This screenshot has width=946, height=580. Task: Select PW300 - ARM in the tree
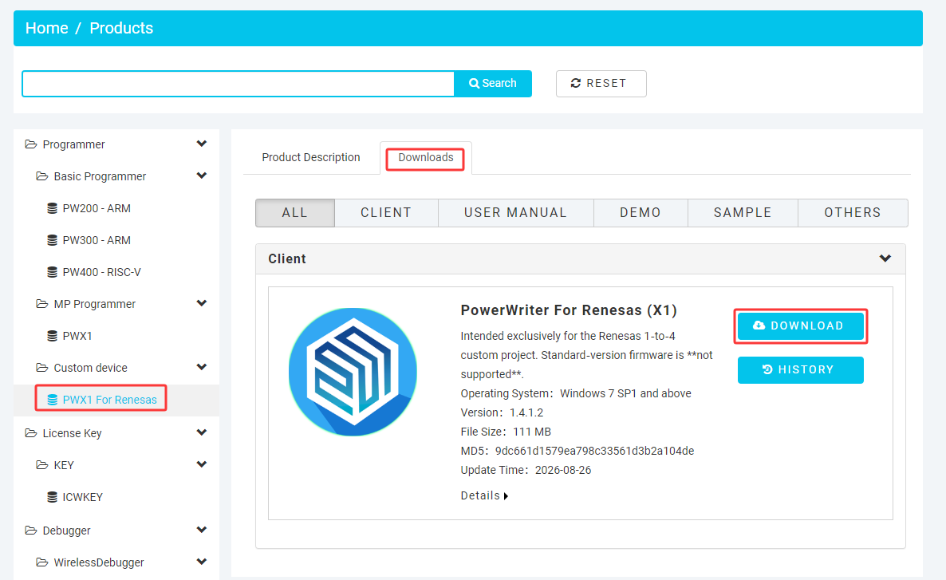(97, 240)
